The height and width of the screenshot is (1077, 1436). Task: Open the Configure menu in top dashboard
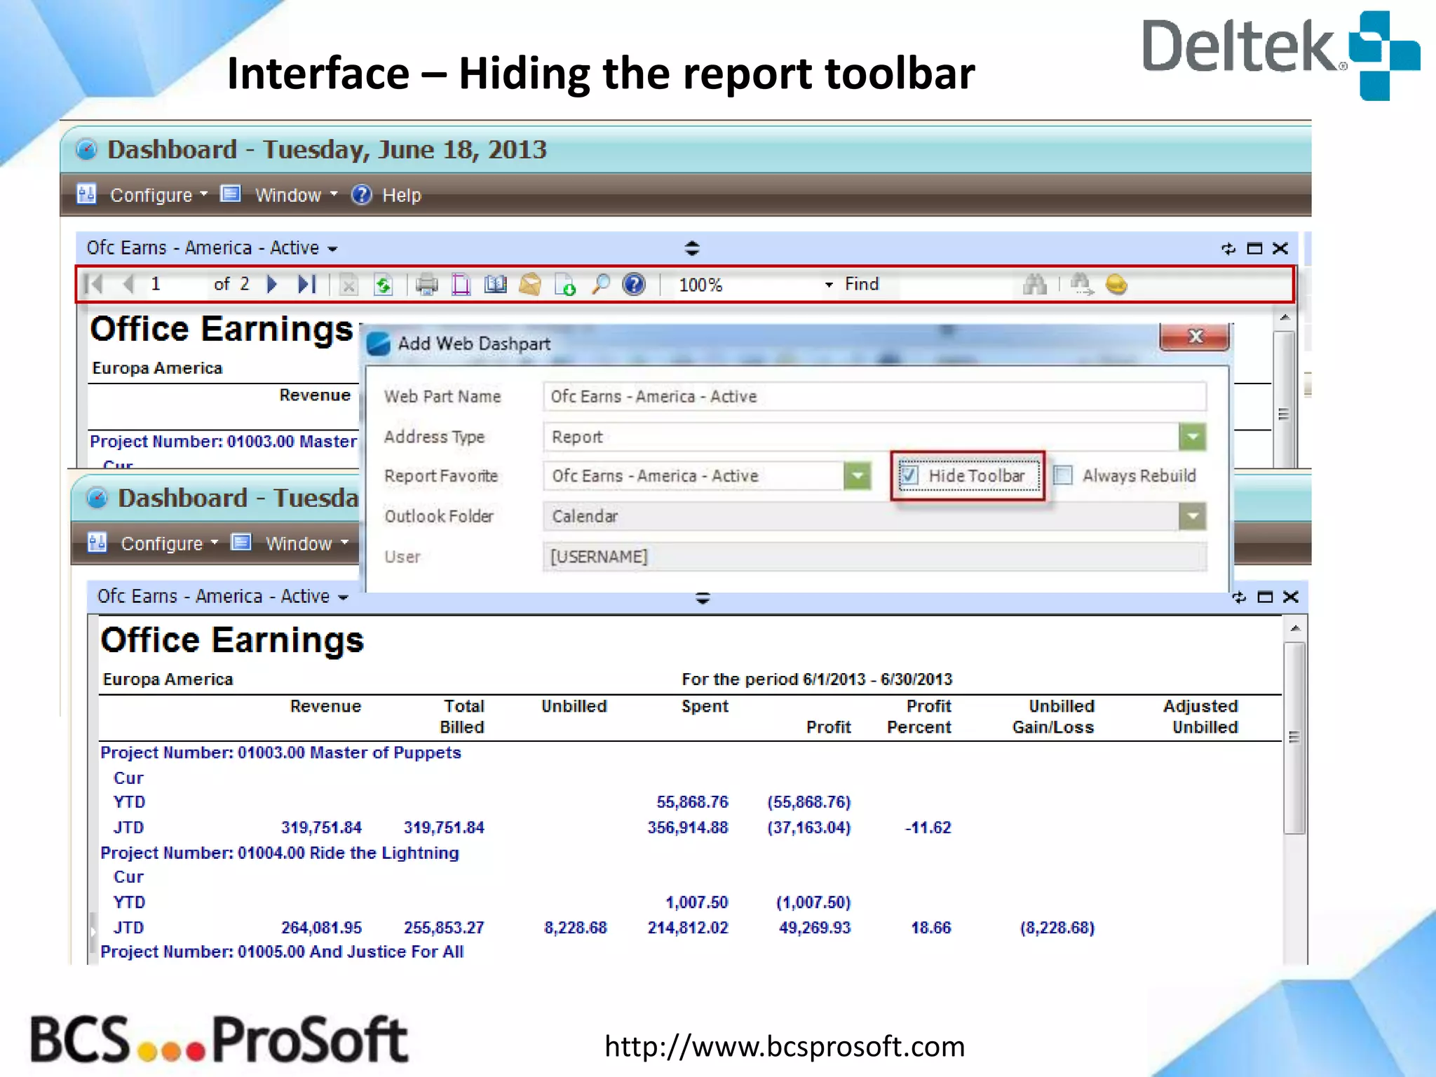pyautogui.click(x=159, y=195)
